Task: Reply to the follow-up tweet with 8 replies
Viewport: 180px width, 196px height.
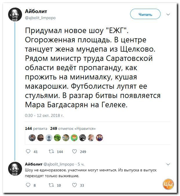Action: point(28,185)
